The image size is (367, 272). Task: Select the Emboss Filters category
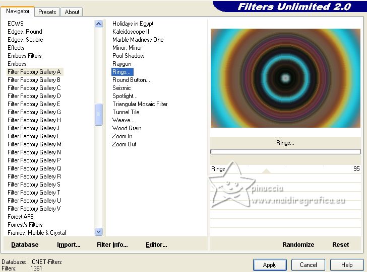pos(25,56)
